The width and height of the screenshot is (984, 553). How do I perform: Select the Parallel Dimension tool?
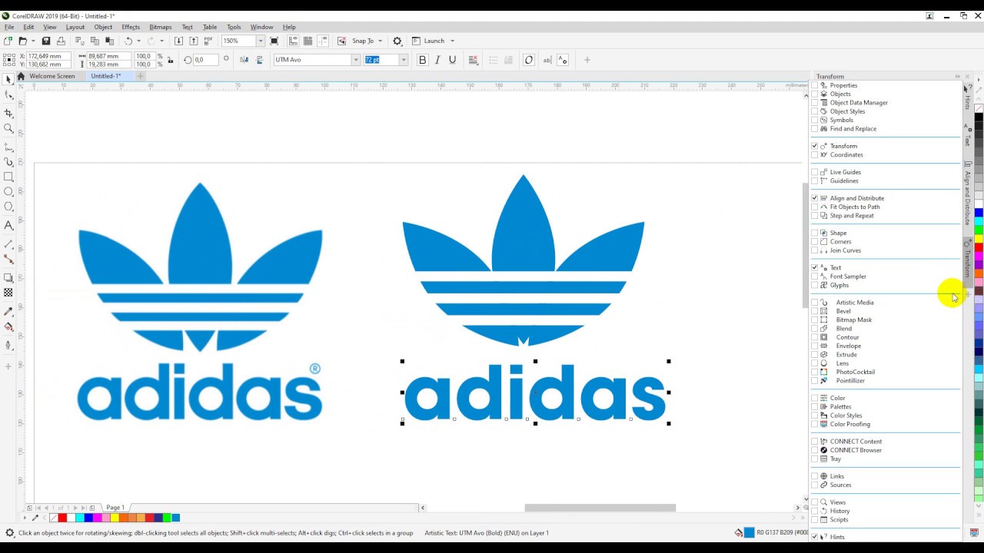8,244
